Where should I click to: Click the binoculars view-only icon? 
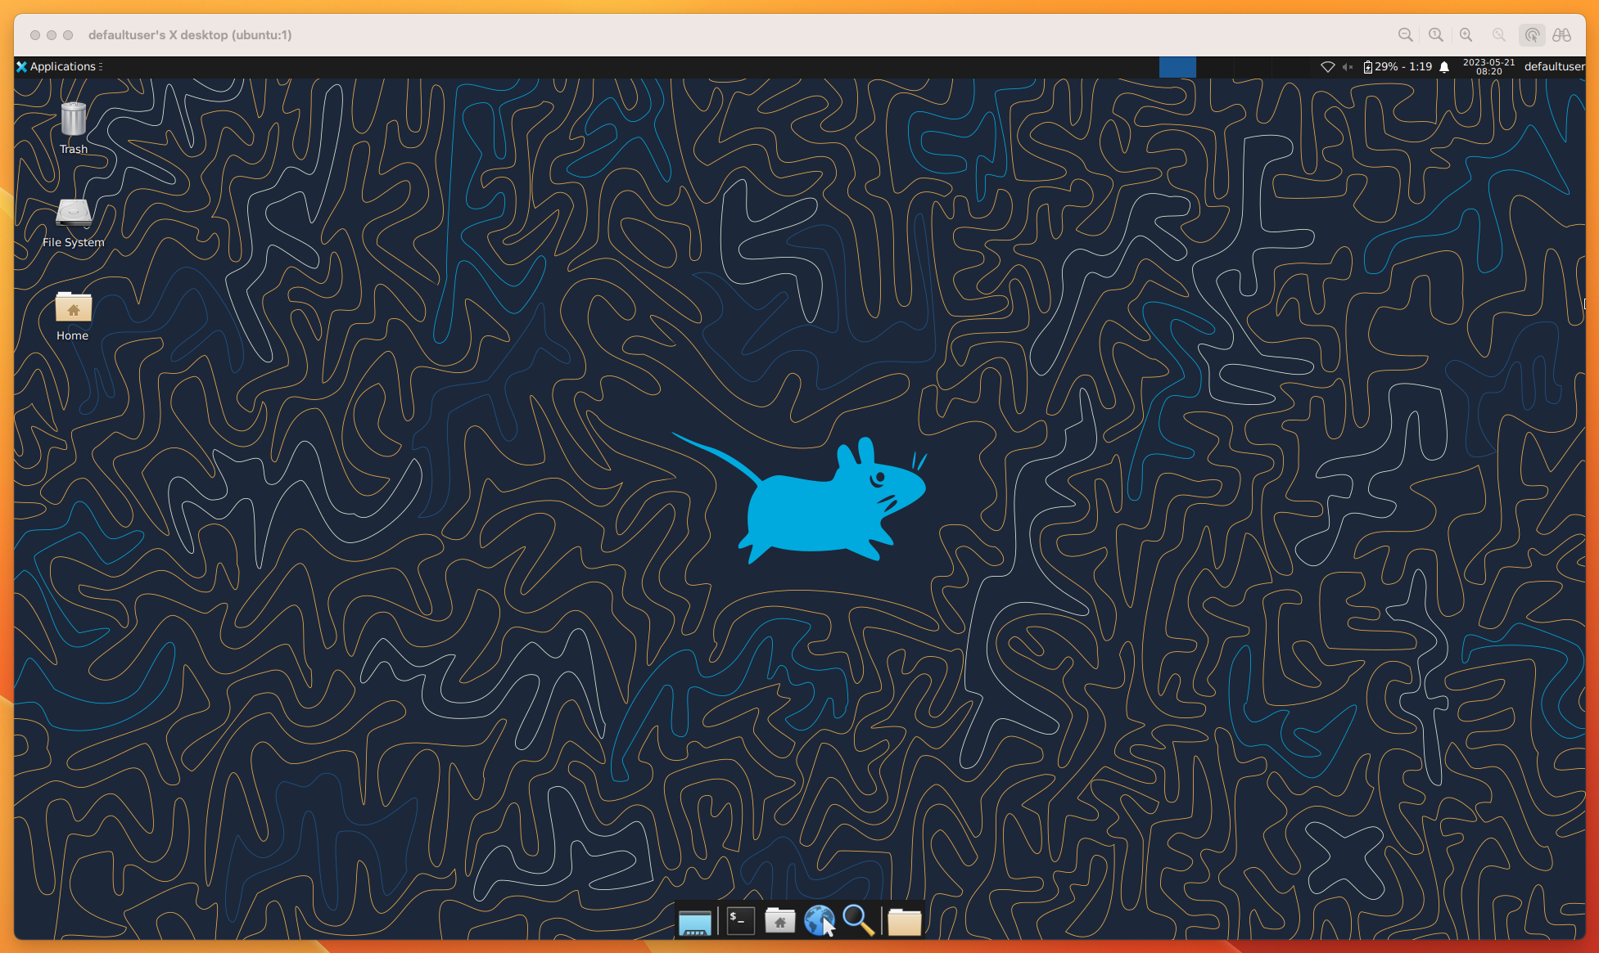(1562, 35)
